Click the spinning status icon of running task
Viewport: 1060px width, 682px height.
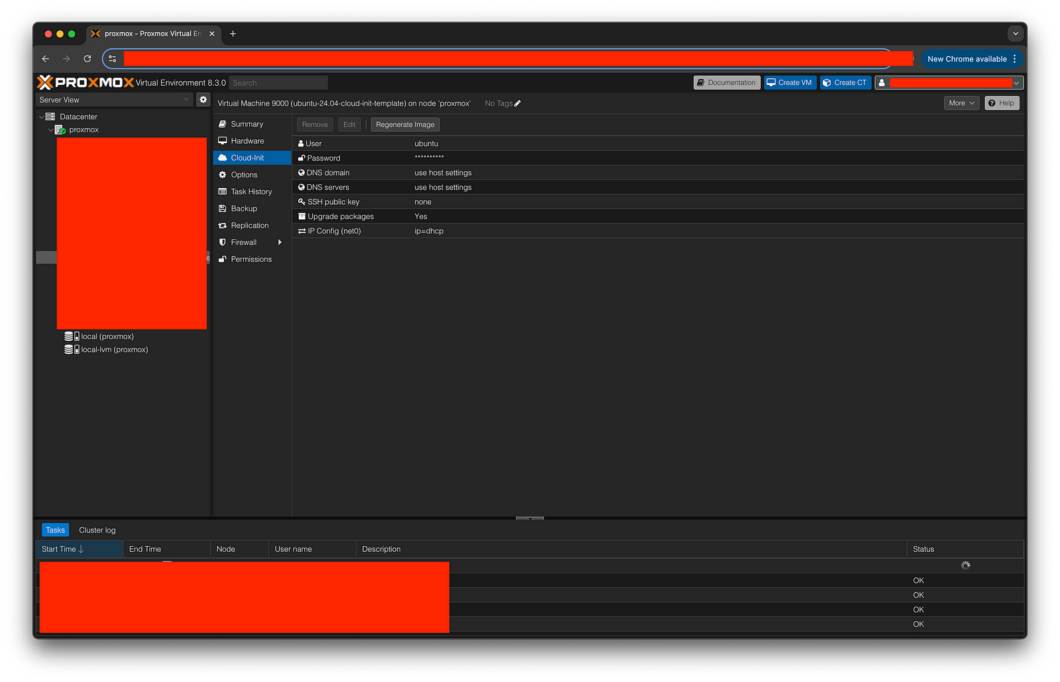965,565
